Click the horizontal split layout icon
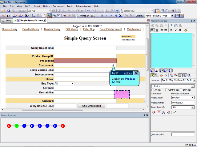 click(162, 11)
